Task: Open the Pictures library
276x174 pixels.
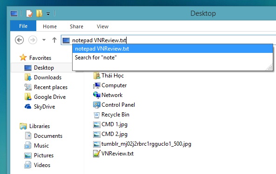Action: (44, 155)
